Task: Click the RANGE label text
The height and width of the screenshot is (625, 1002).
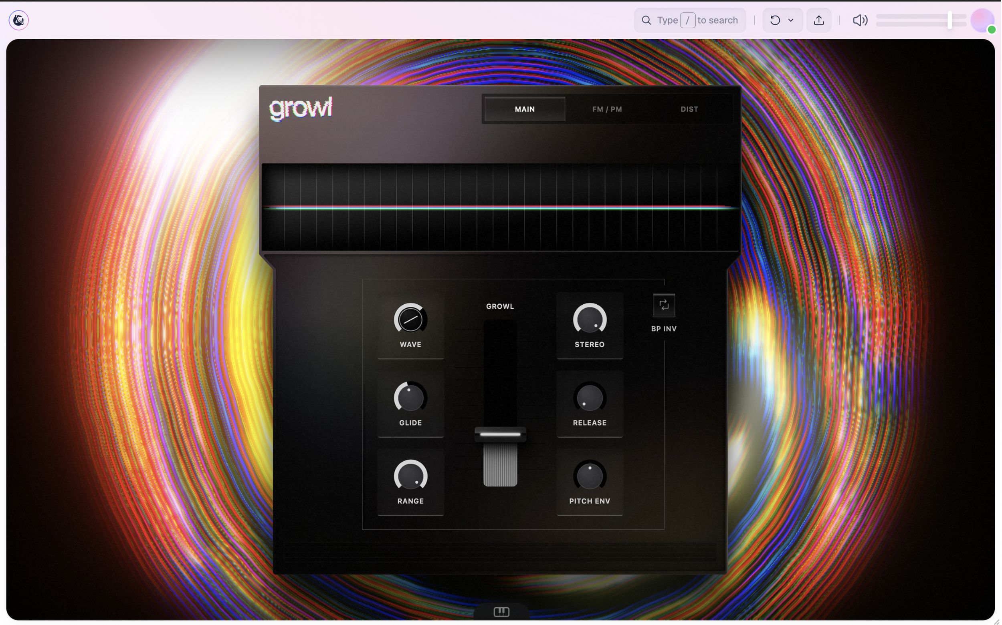Action: [x=410, y=501]
